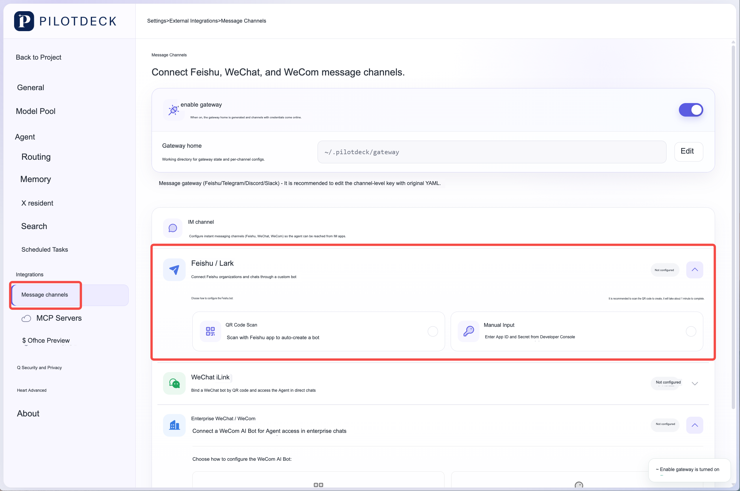
Task: Select Message channels in sidebar
Action: [70, 295]
